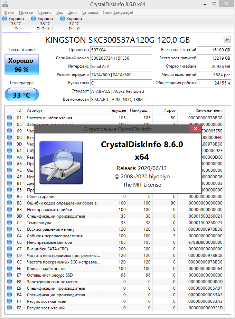Click status icon for attribute C2 Температура
The width and height of the screenshot is (235, 319).
[9, 222]
